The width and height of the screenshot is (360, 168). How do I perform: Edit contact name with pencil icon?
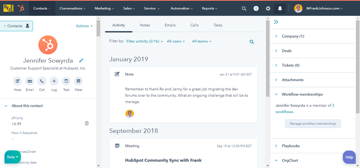tap(81, 61)
